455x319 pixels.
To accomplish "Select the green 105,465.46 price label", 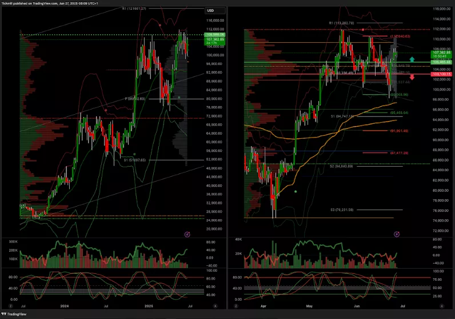I will coord(442,62).
